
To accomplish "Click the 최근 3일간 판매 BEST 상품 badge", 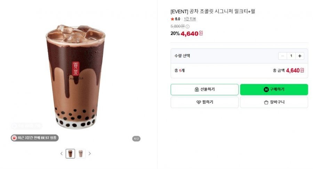I will click(35, 138).
